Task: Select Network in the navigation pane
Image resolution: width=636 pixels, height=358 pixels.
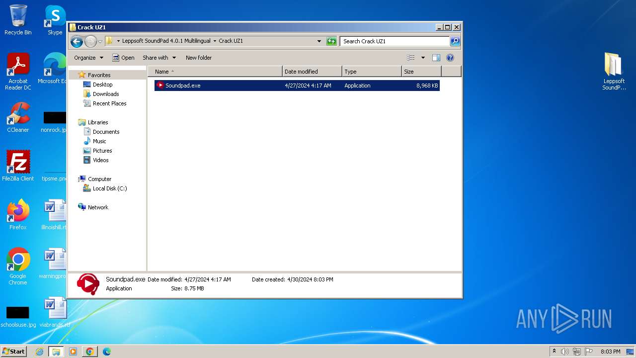Action: coord(97,207)
